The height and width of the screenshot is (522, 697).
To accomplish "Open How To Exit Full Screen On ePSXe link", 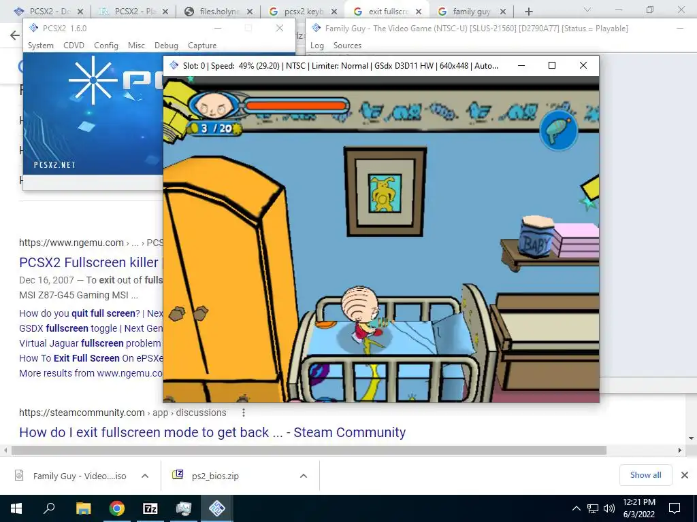I will click(x=91, y=358).
